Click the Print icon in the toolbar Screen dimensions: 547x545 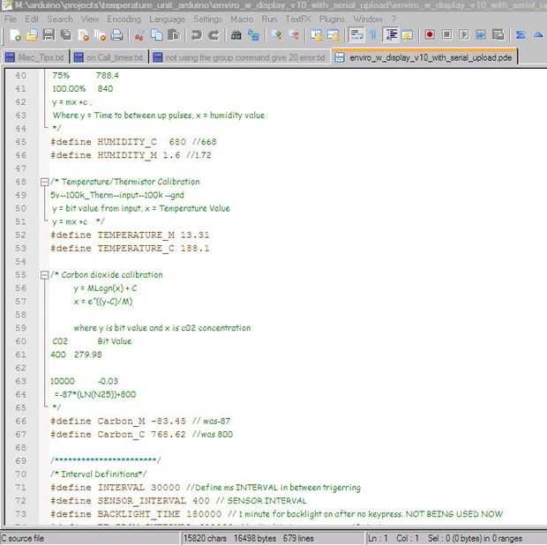tap(116, 35)
